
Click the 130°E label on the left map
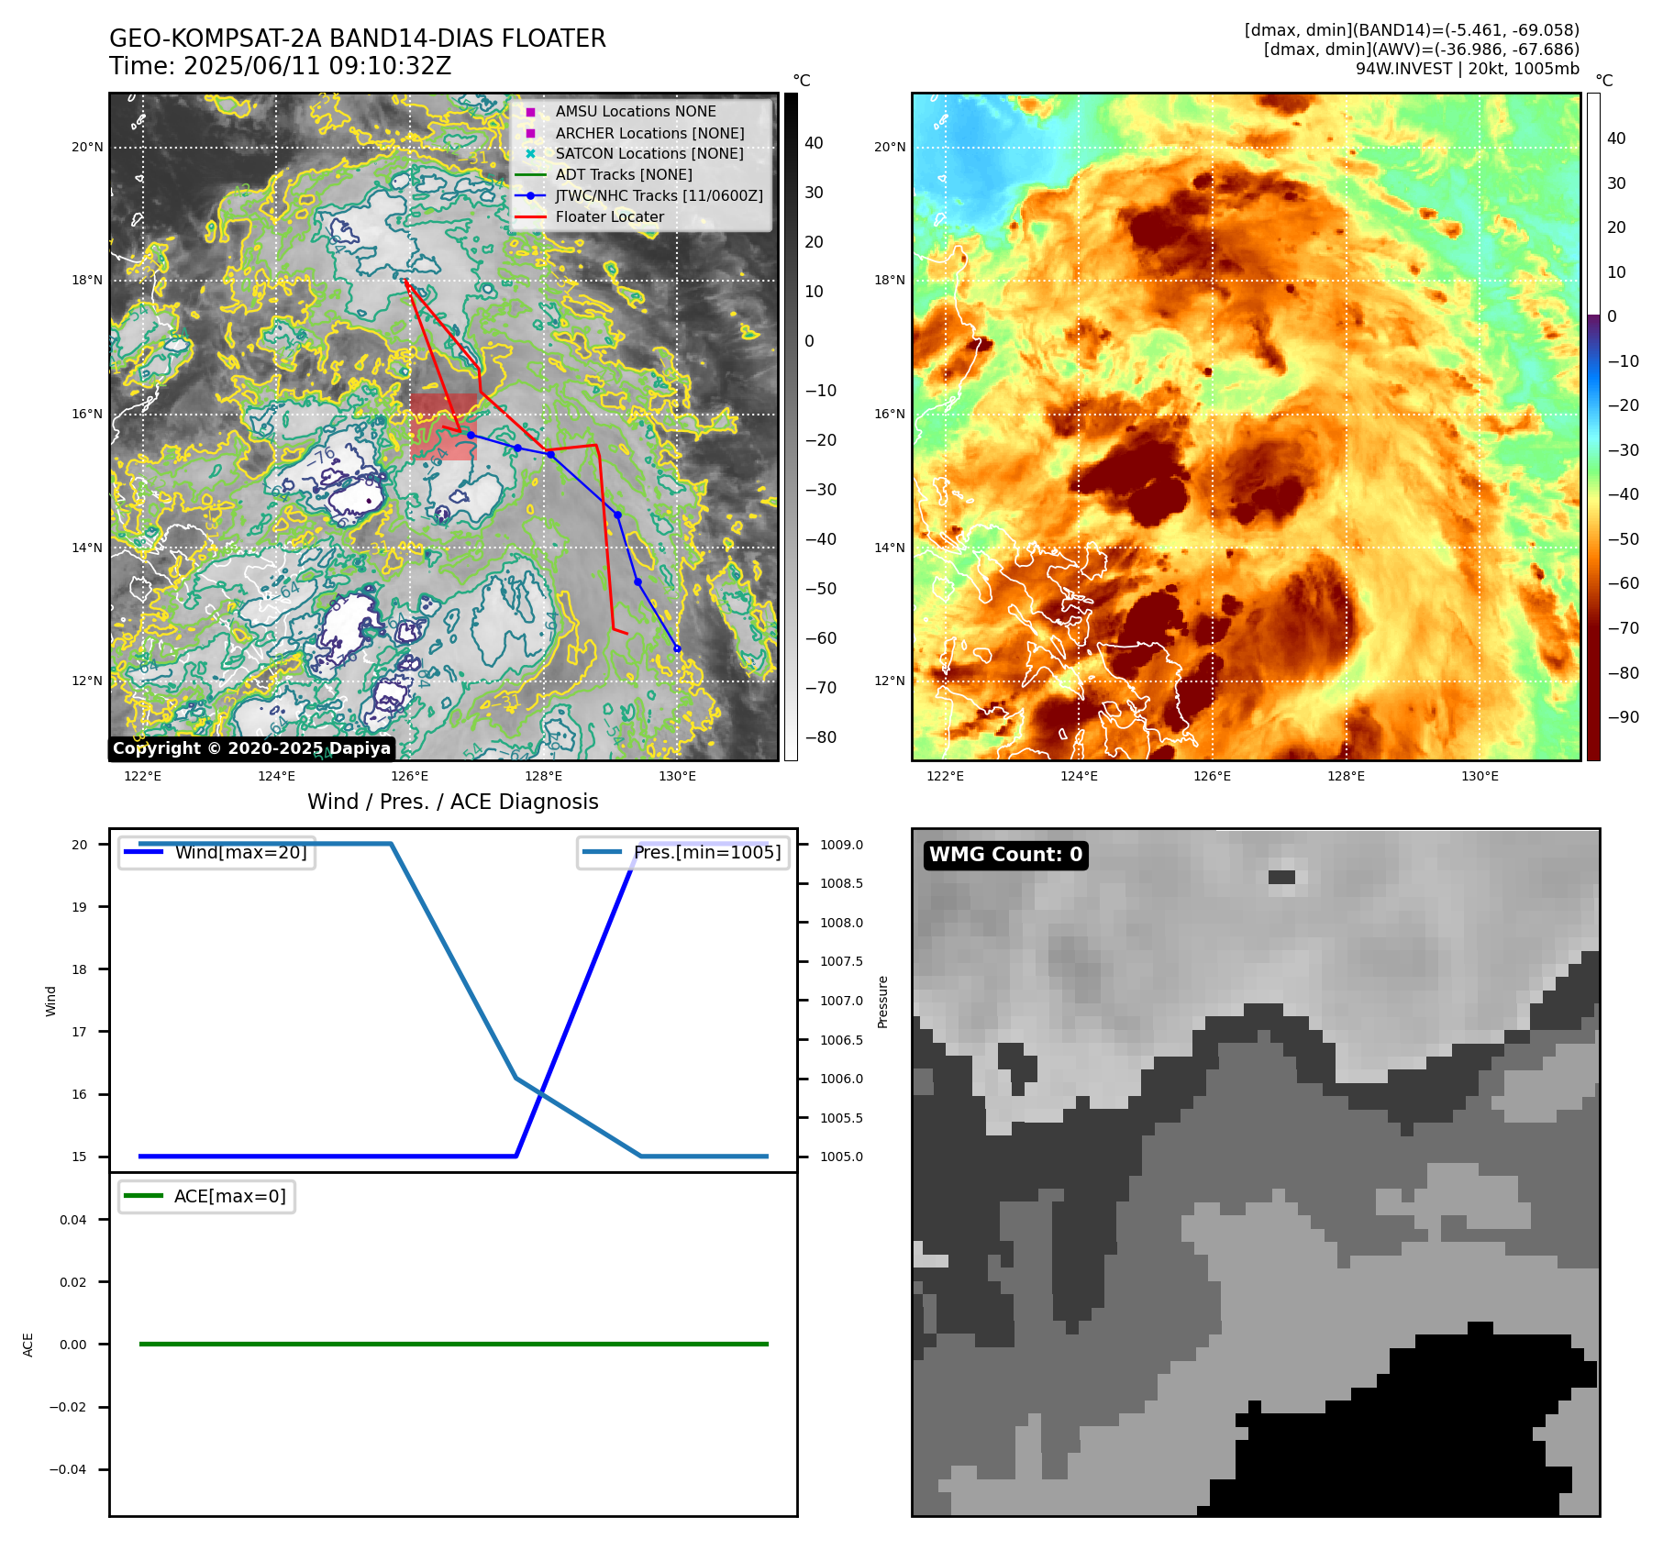677,776
